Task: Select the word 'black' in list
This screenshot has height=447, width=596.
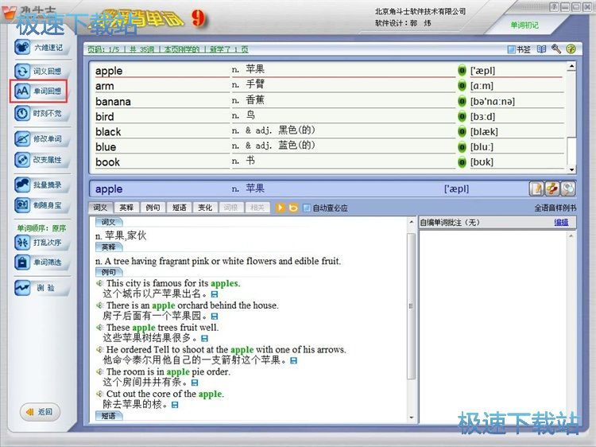Action: (108, 132)
